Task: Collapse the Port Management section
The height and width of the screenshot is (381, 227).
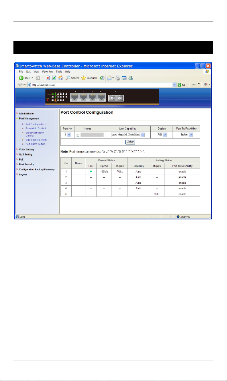Action: click(x=29, y=118)
